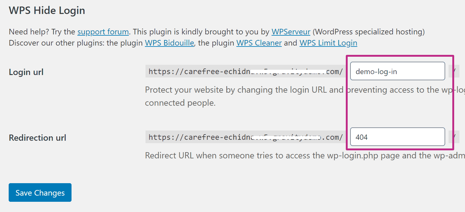This screenshot has width=465, height=212.
Task: Open the WPS Bidouille plugin link
Action: [x=170, y=43]
